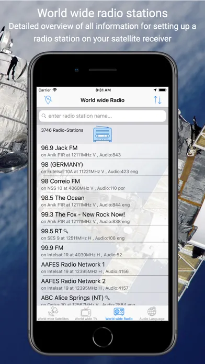
Task: Switch to World wide TV tab
Action: 86,313
